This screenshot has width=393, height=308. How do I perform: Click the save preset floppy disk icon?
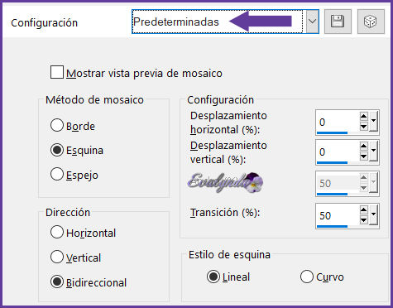coord(338,22)
